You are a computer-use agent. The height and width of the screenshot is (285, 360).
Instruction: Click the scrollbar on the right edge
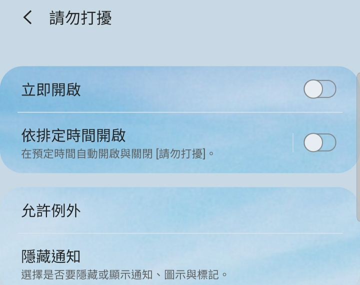click(x=358, y=147)
